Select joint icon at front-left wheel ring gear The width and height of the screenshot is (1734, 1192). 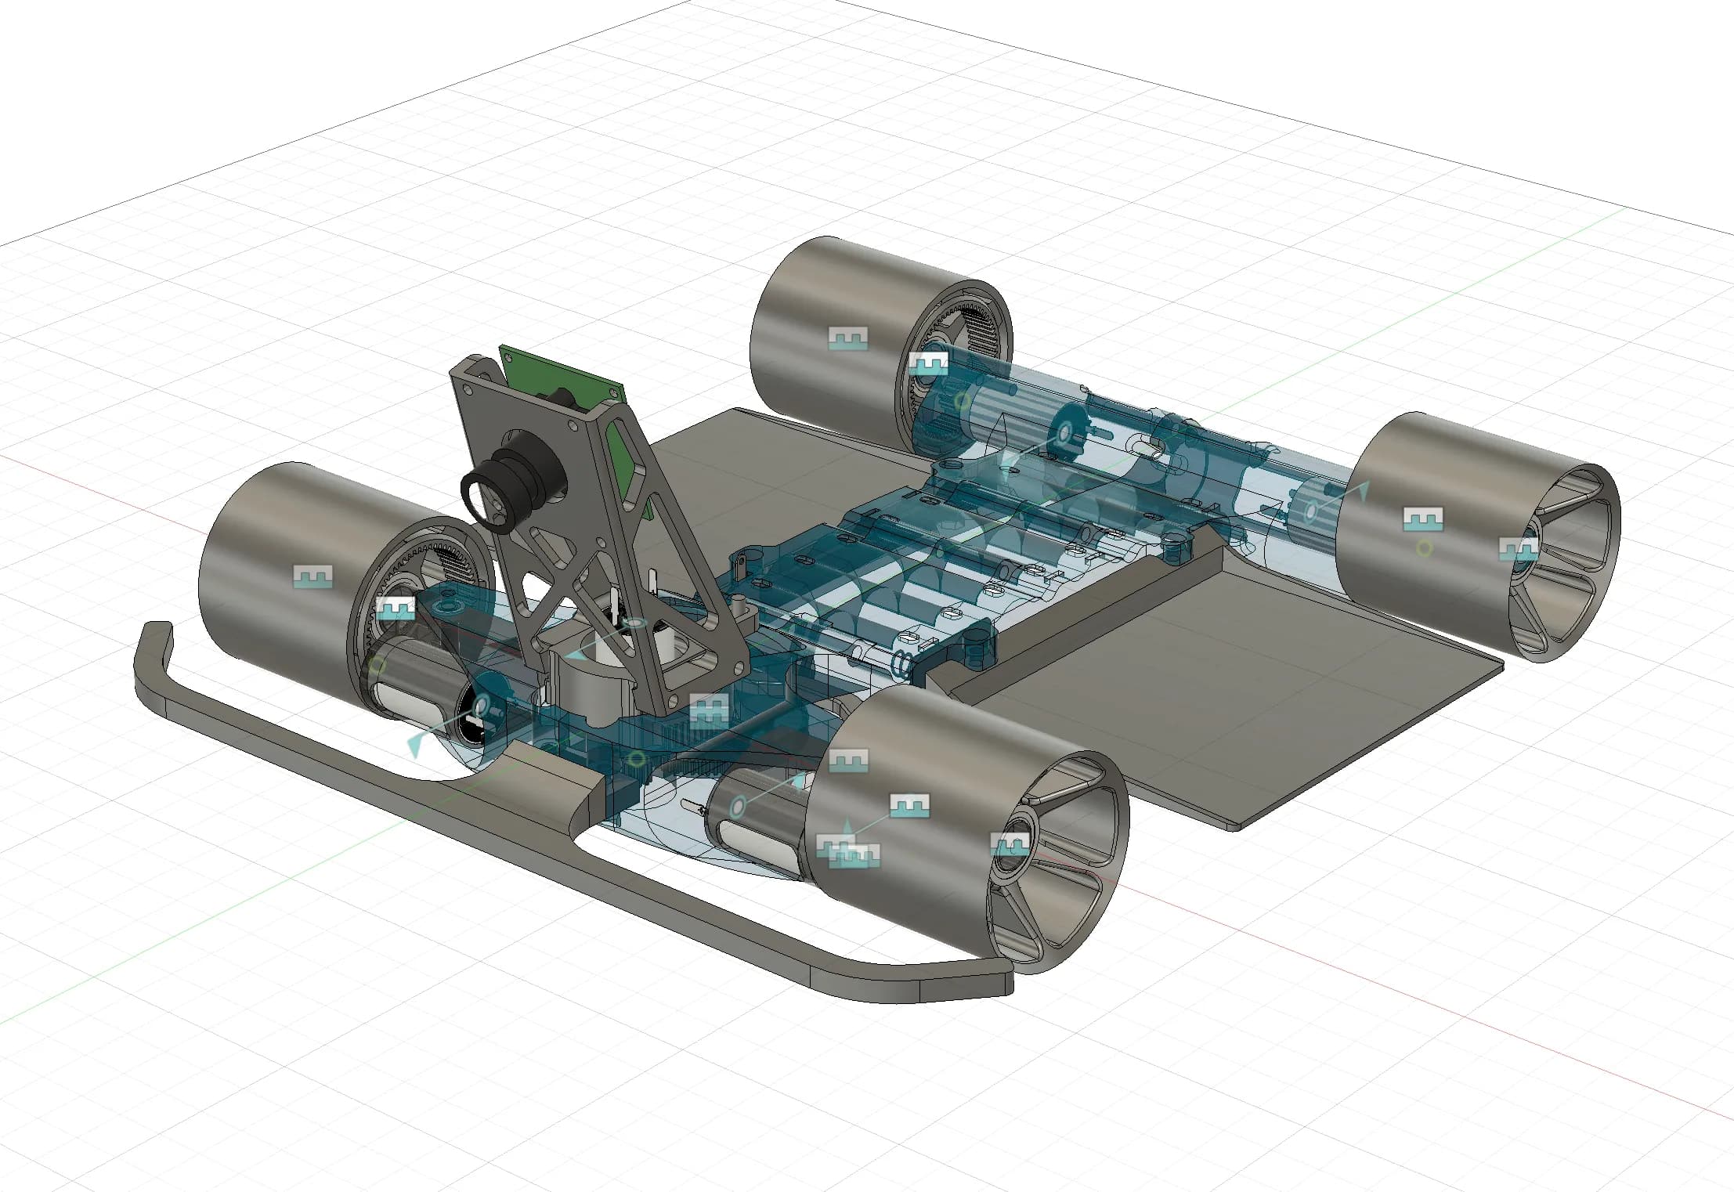pos(396,608)
